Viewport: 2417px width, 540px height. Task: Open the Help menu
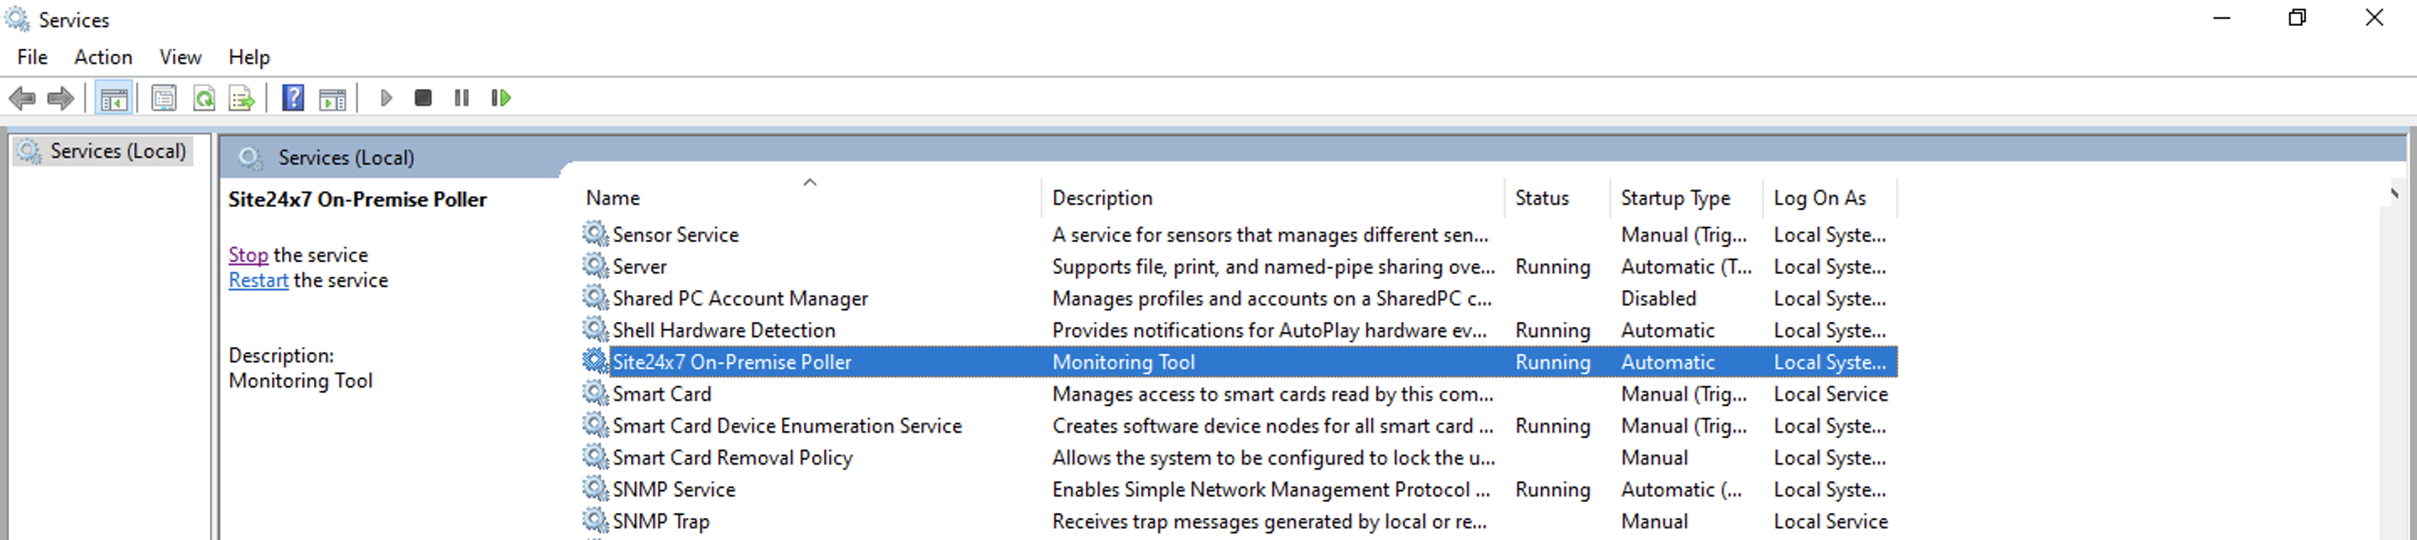tap(248, 57)
